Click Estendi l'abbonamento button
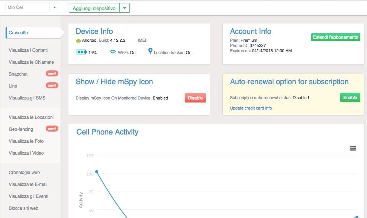This screenshot has height=218, width=367. (x=335, y=37)
